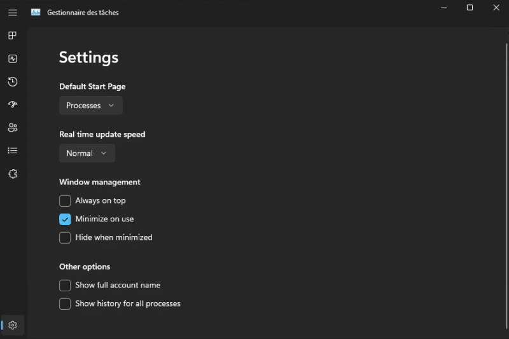
Task: Select the Settings gear icon
Action: (13, 325)
